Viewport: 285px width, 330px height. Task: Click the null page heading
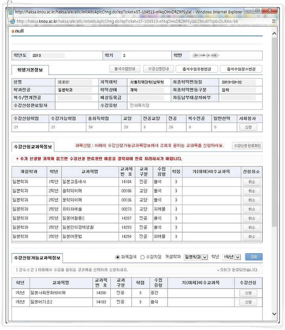tap(19, 31)
